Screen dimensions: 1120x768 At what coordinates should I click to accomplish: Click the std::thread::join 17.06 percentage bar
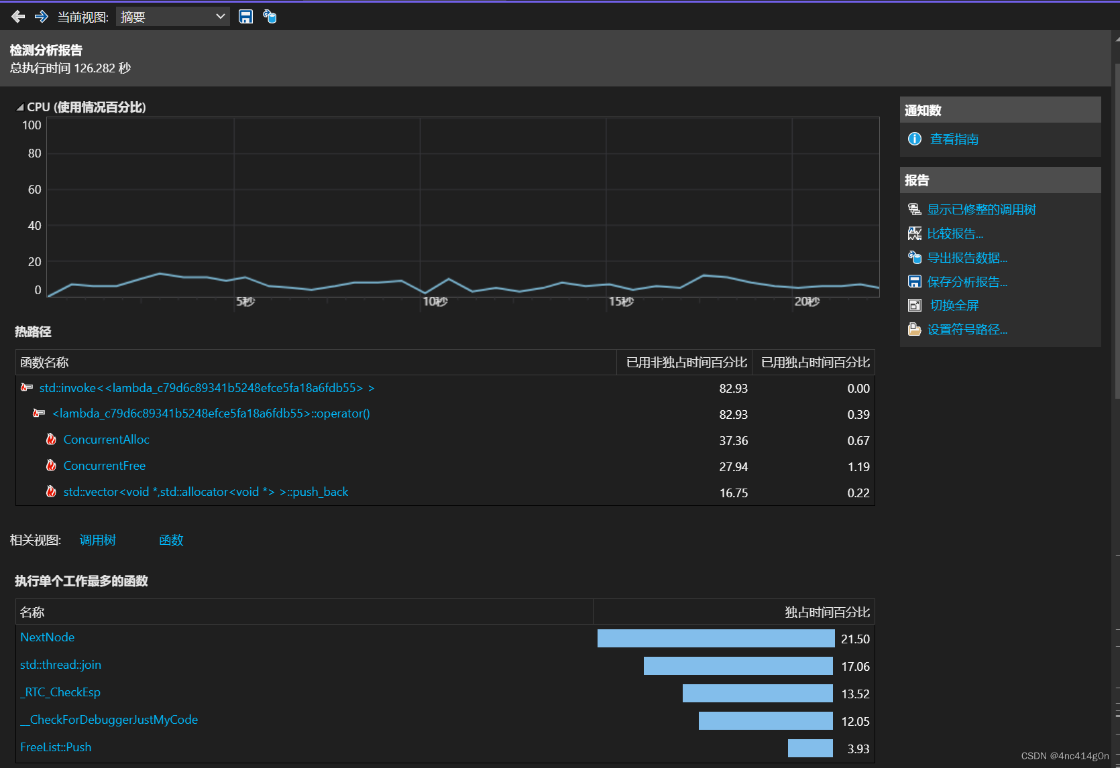(x=738, y=666)
